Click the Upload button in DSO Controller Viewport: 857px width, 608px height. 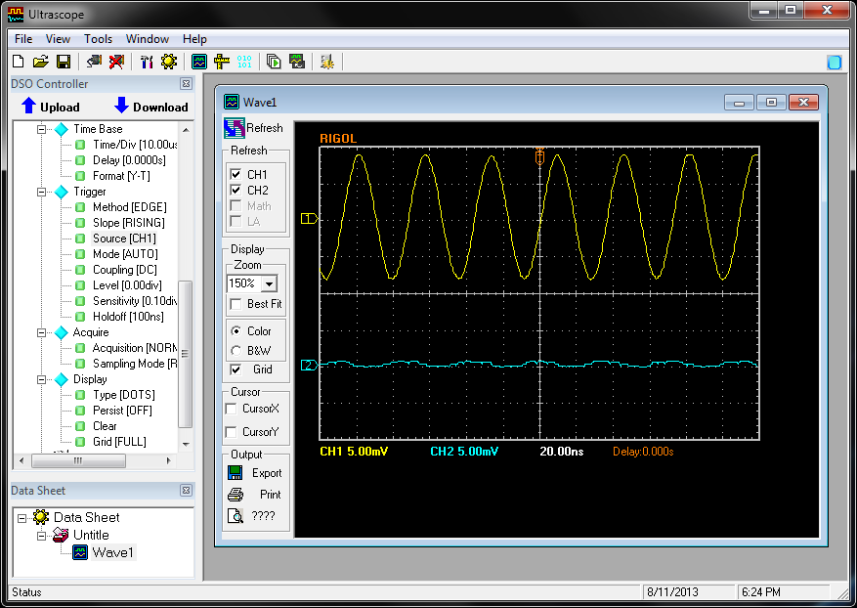point(51,107)
